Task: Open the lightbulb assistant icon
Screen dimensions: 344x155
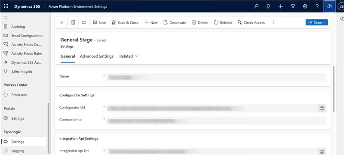Action: 268,6
